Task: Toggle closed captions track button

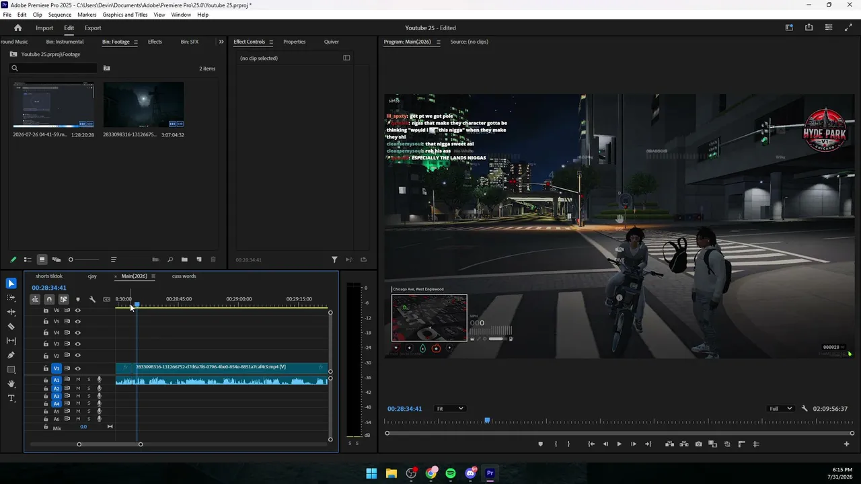Action: [106, 299]
